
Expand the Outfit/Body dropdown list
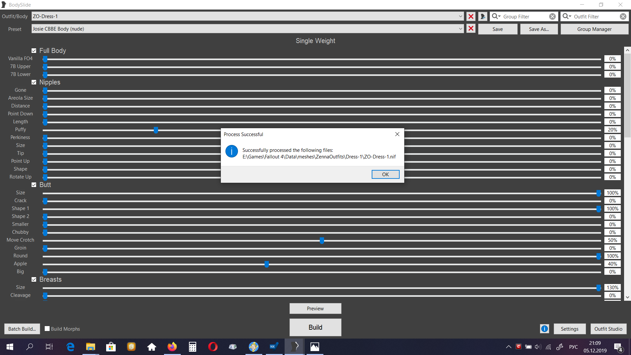coord(460,16)
